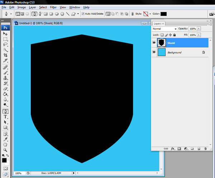Delete layer trash button
215x178 pixels.
coord(205,149)
